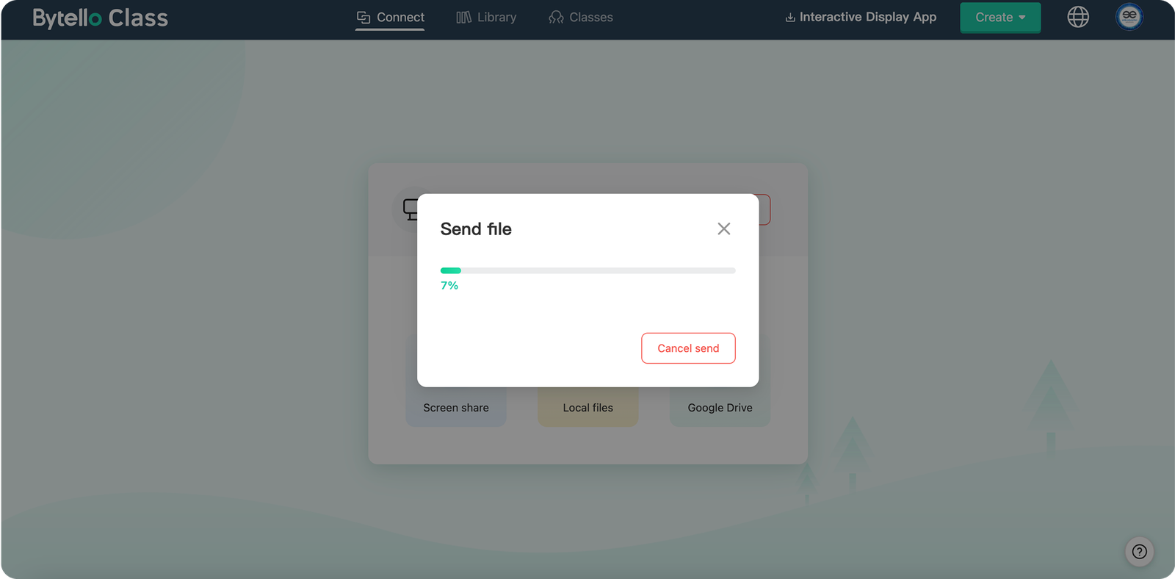This screenshot has height=579, width=1175.
Task: Open the user profile avatar
Action: pos(1129,17)
